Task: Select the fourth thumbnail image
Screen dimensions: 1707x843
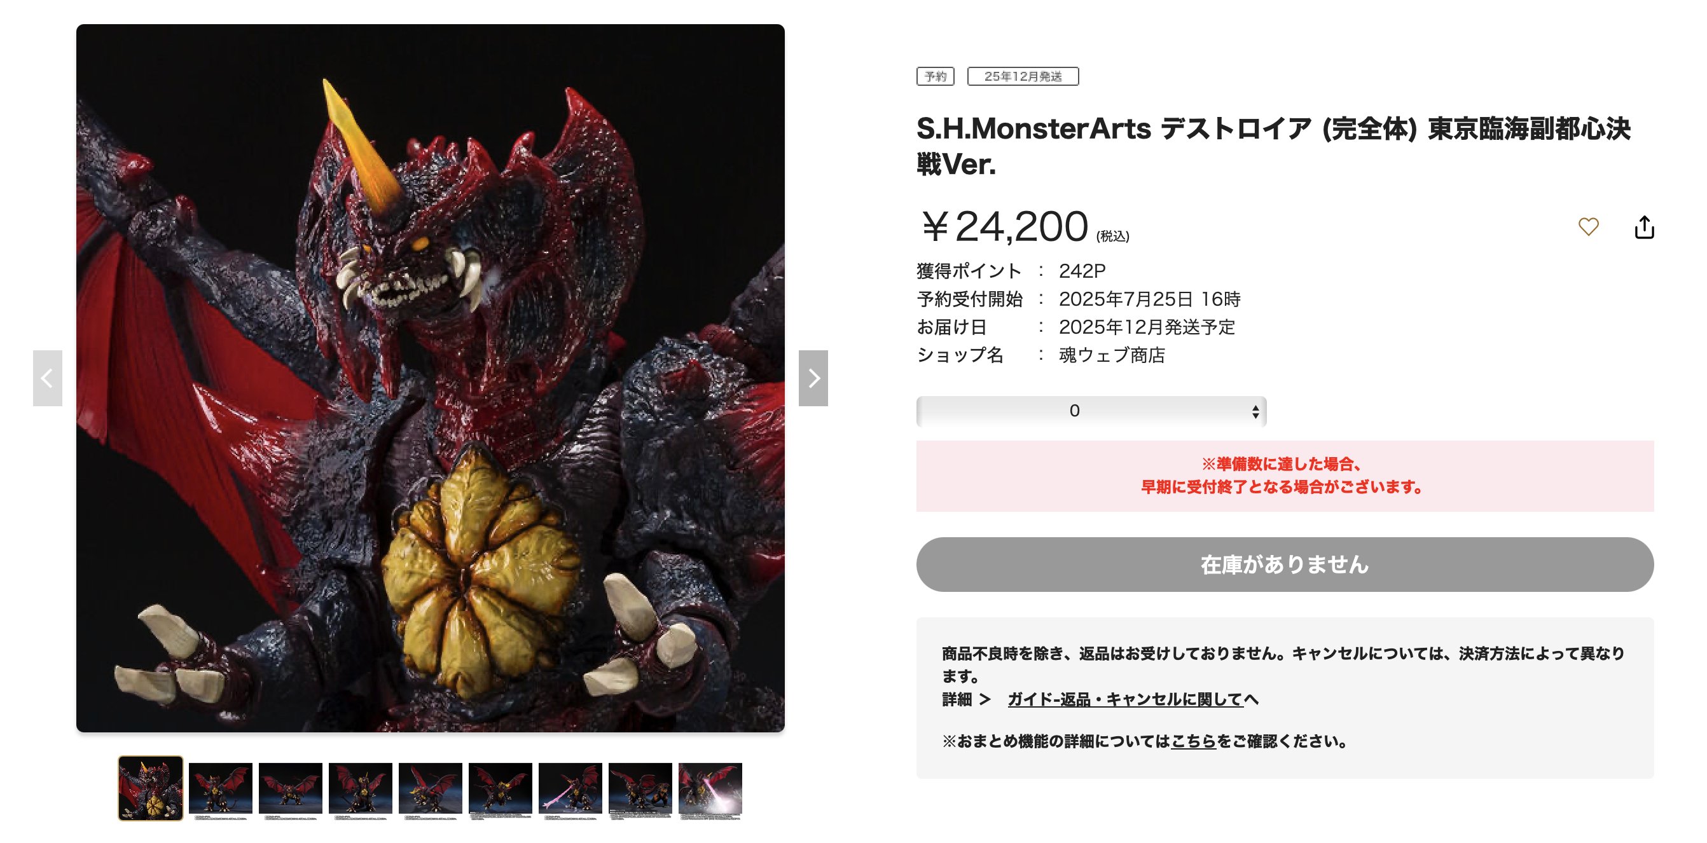Action: pos(361,790)
